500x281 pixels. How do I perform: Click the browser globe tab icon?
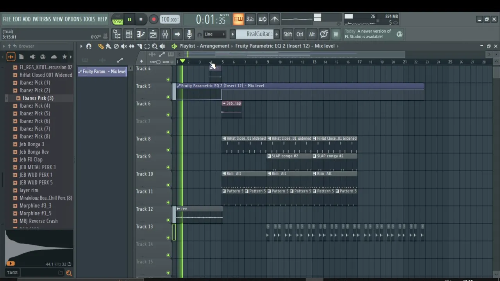coord(43,57)
